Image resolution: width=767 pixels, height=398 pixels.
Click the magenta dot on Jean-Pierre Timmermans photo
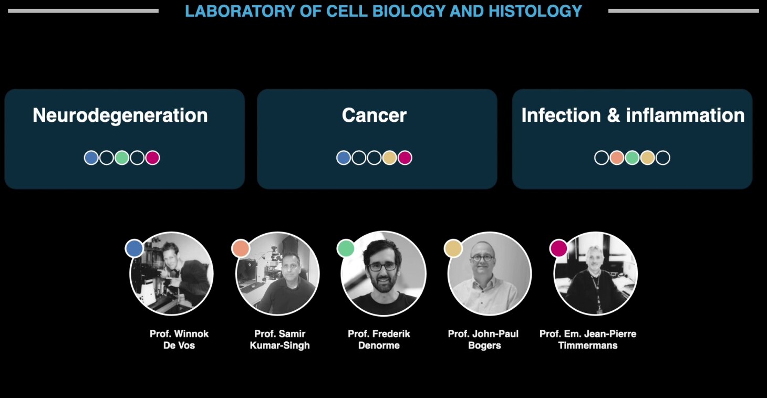(558, 248)
